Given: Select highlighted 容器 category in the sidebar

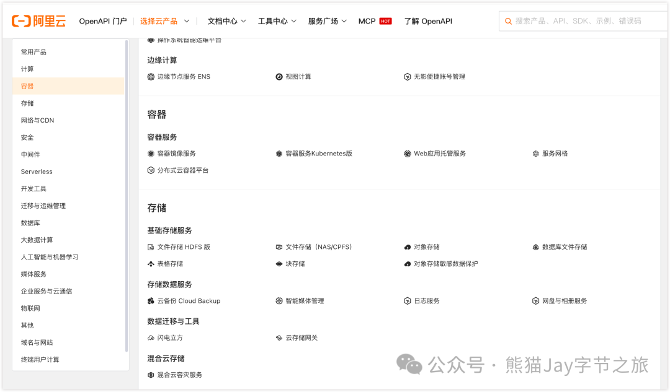Looking at the screenshot, I should tap(68, 86).
